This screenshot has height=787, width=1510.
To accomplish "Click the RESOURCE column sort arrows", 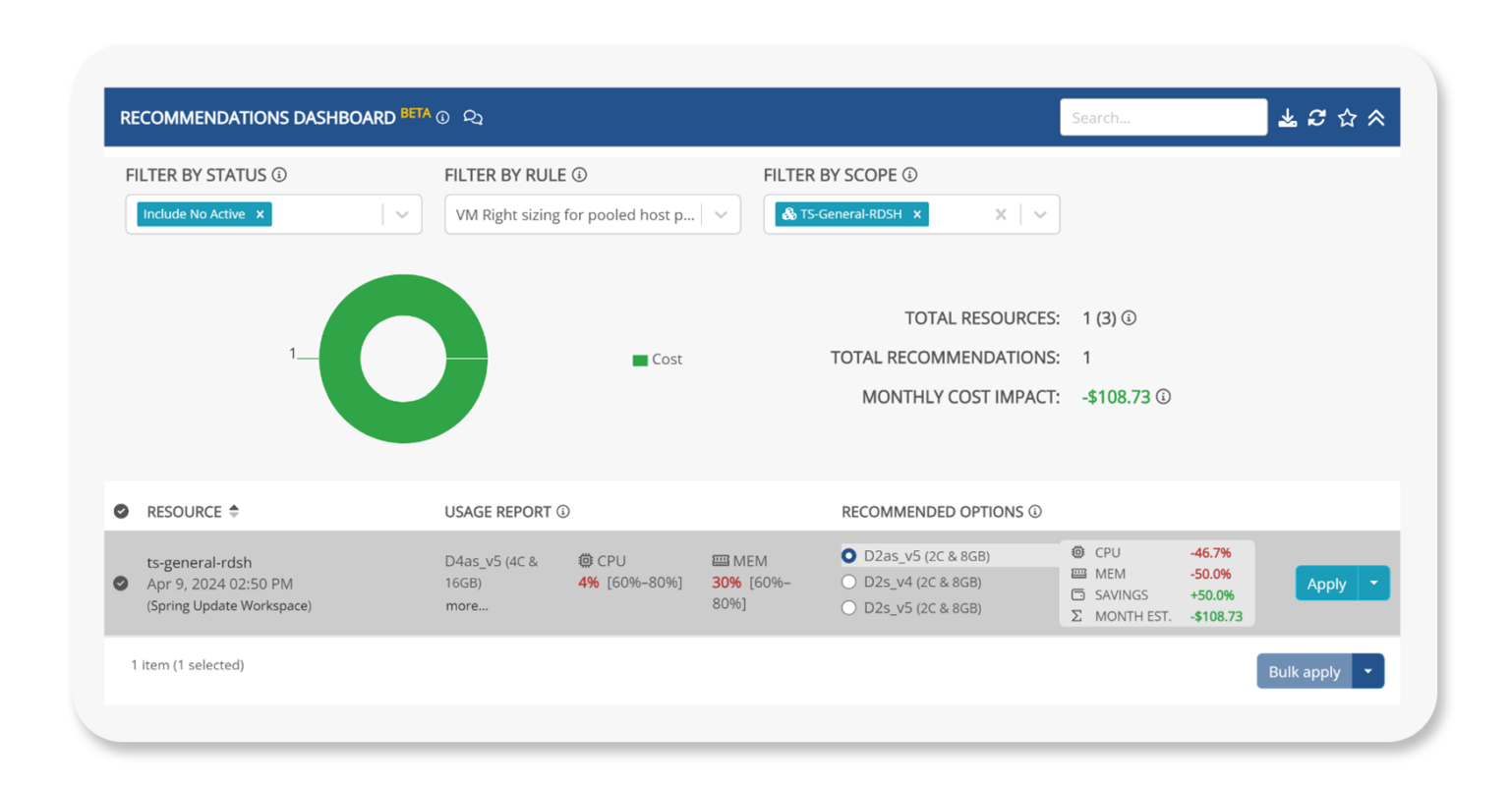I will [x=233, y=511].
